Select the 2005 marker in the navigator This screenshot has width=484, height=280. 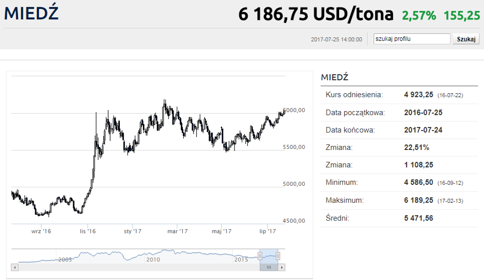65,260
